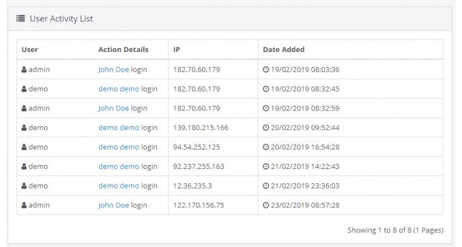Click the User column header
Screen dimensions: 462x247
point(30,49)
